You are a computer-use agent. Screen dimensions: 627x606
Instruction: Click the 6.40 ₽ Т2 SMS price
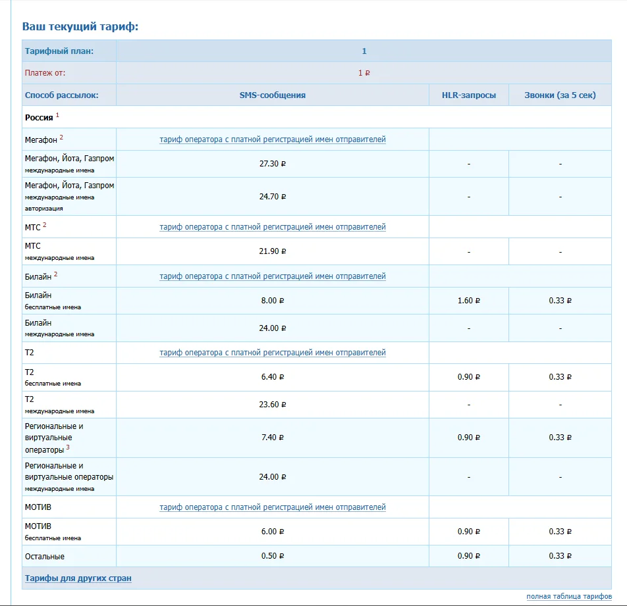(272, 377)
